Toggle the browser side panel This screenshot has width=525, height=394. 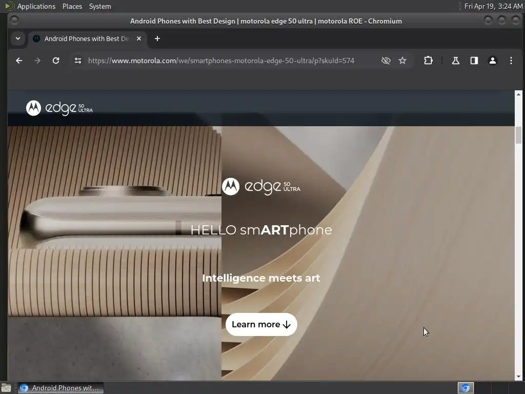[474, 61]
